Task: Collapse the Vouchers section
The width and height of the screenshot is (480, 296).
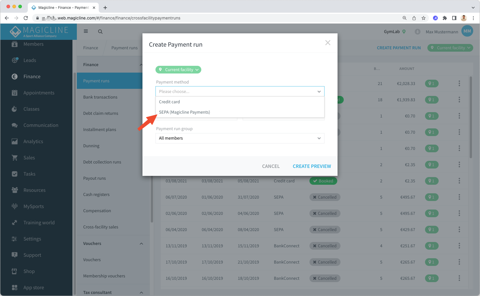Action: coord(141,244)
